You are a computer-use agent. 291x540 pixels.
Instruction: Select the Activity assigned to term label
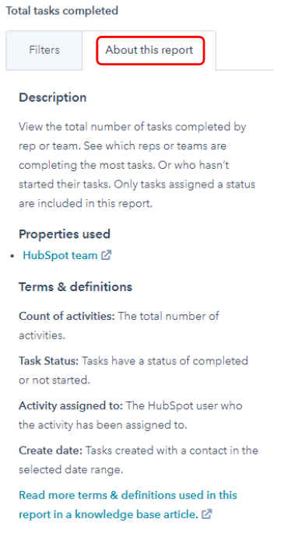tap(71, 405)
